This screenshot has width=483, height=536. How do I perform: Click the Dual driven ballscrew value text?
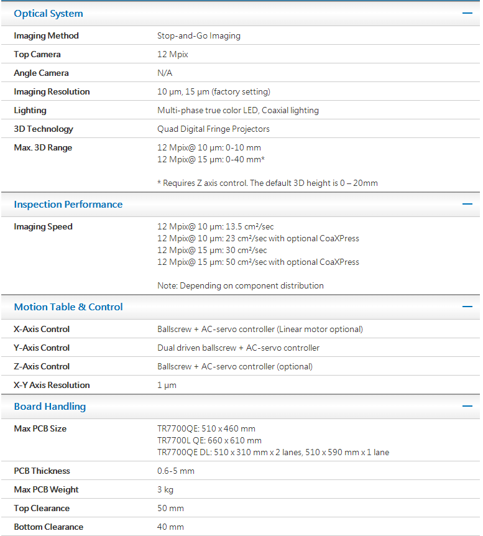pyautogui.click(x=239, y=348)
